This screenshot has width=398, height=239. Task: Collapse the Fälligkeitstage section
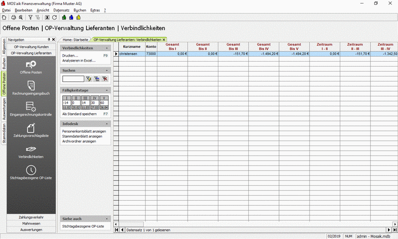click(x=106, y=90)
